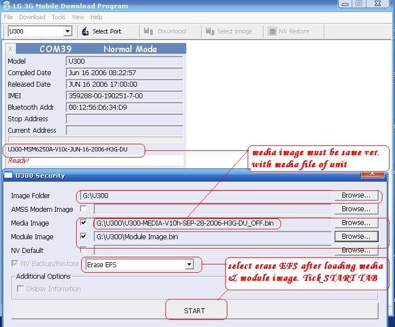Open the Tools menu
Image resolution: width=395 pixels, height=327 pixels.
click(59, 17)
